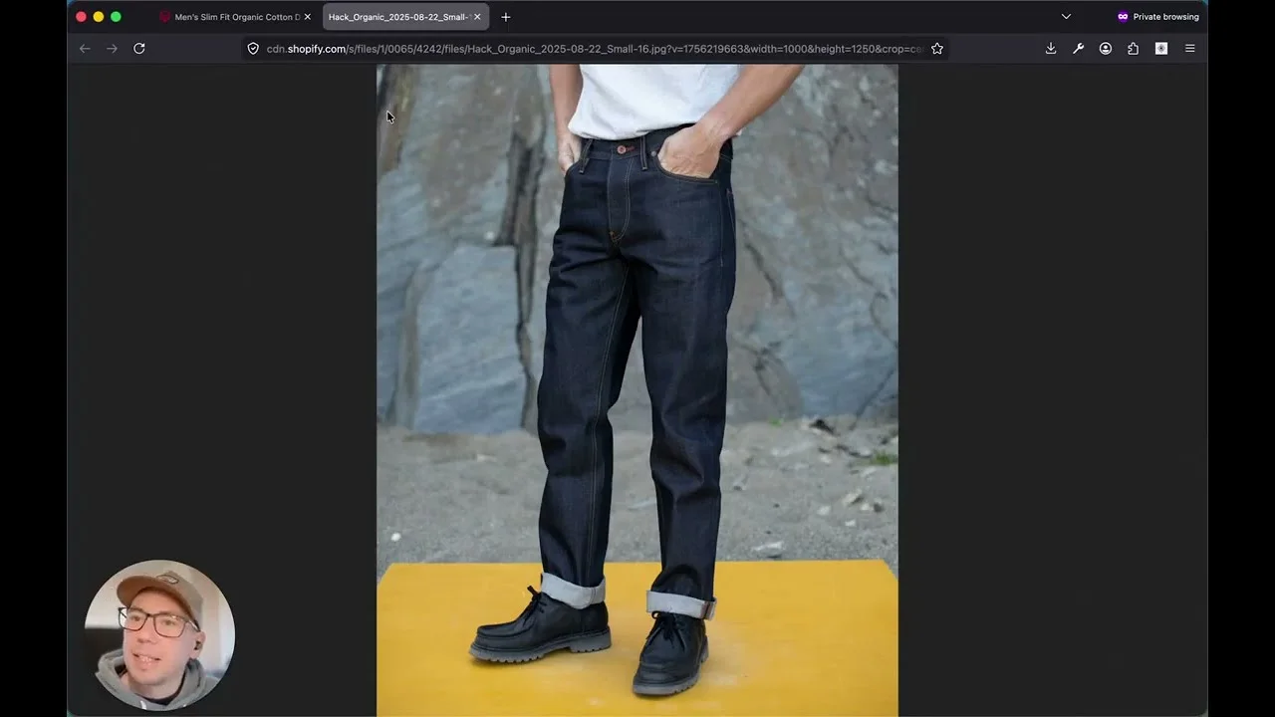The height and width of the screenshot is (717, 1275).
Task: Click the jeans product image to zoom
Action: (x=637, y=388)
